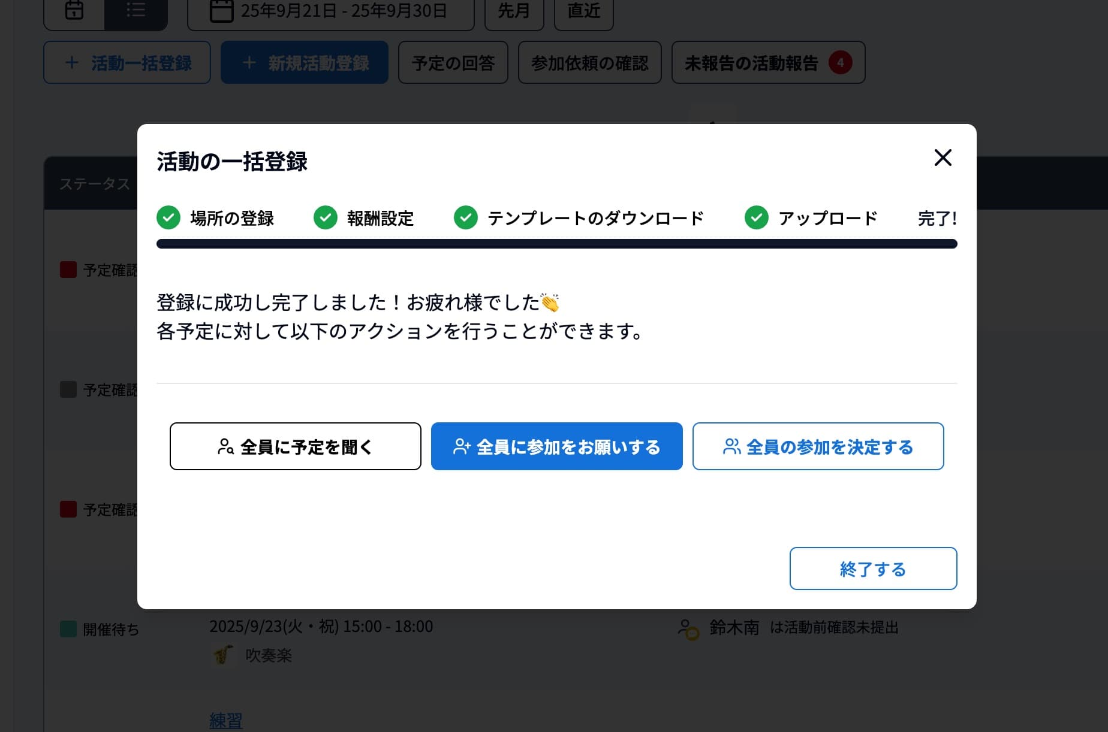
Task: Click the 予定の回答 button
Action: point(453,62)
